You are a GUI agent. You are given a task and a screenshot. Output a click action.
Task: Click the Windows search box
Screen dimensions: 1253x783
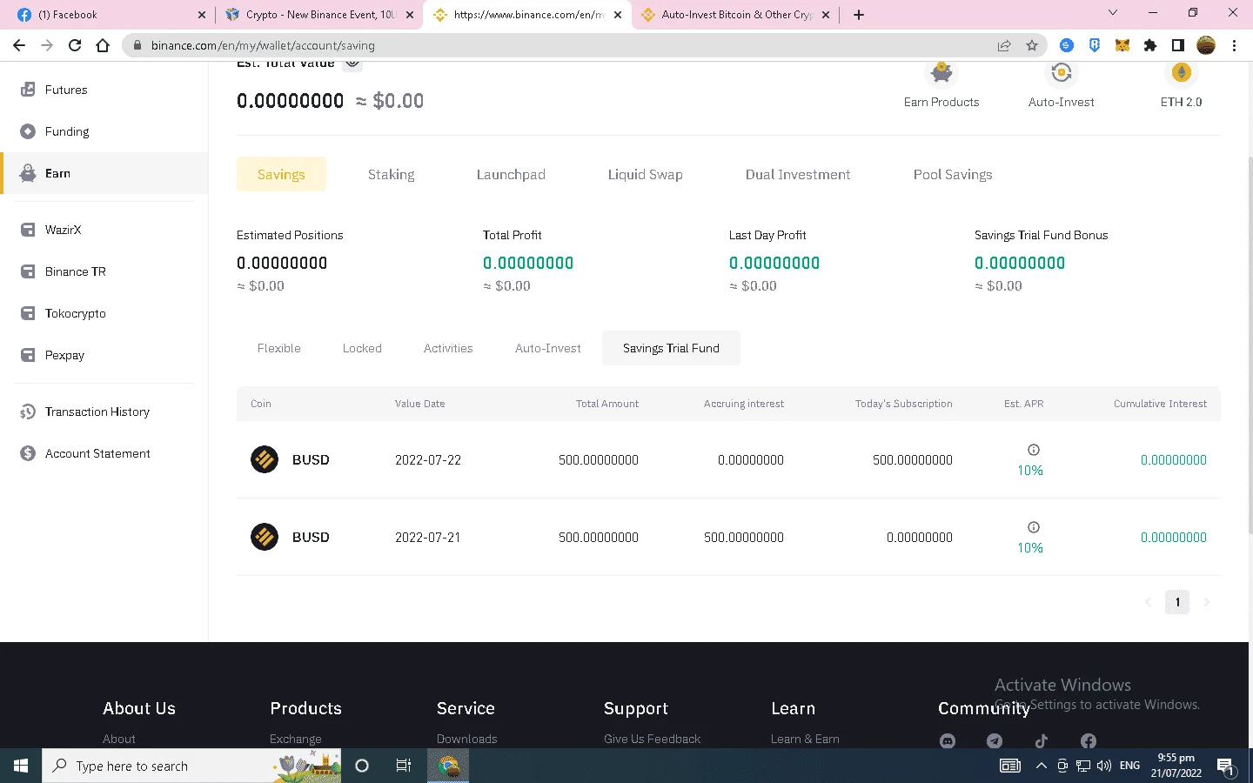[x=191, y=766]
